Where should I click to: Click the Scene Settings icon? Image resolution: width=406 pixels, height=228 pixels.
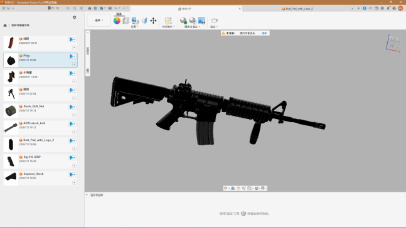[126, 21]
